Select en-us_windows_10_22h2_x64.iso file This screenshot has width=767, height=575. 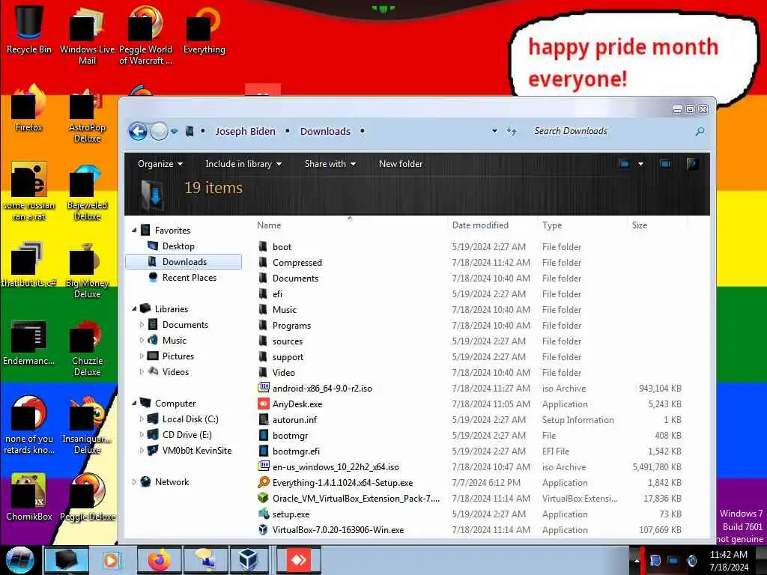pos(336,467)
